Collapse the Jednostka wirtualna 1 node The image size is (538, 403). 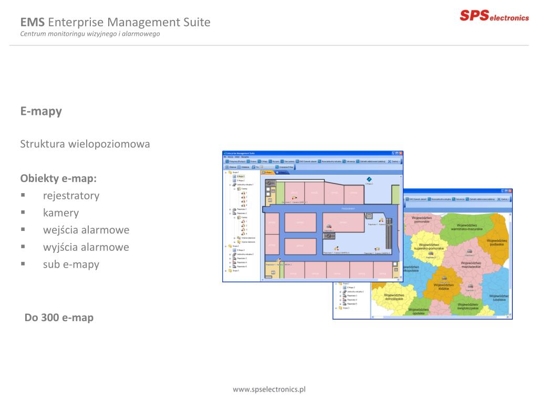[230, 185]
